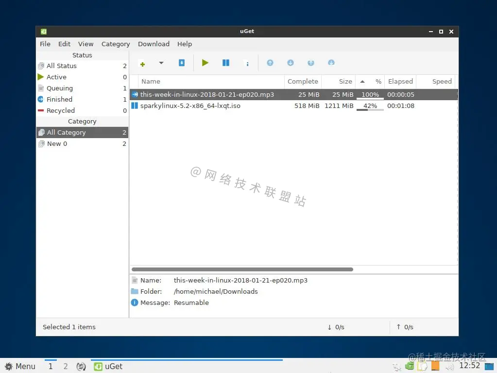The height and width of the screenshot is (373, 497).
Task: Open the taskbar Menu button
Action: 19,366
